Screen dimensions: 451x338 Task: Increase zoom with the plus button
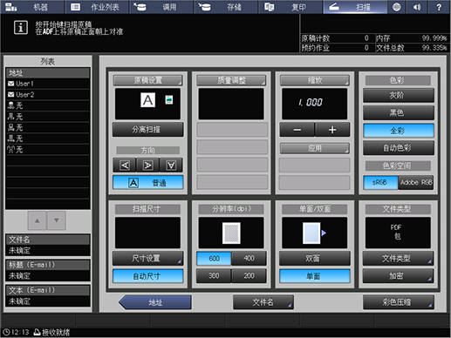(332, 130)
